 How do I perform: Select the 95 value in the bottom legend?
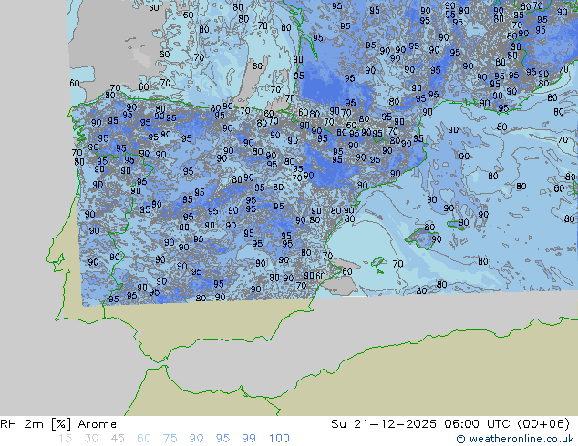point(222,439)
